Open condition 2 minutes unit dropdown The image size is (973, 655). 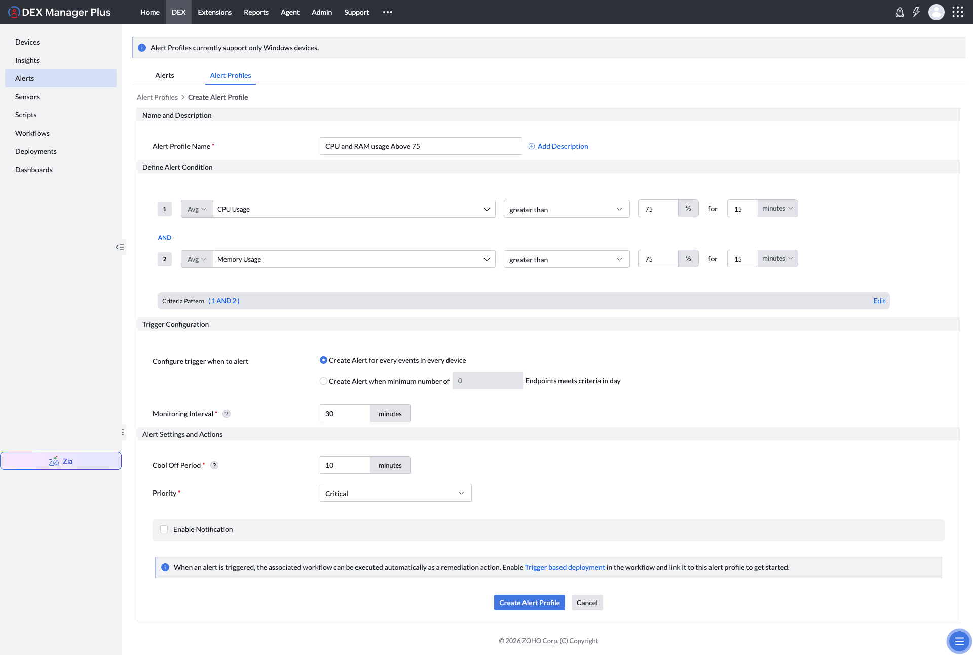tap(777, 259)
